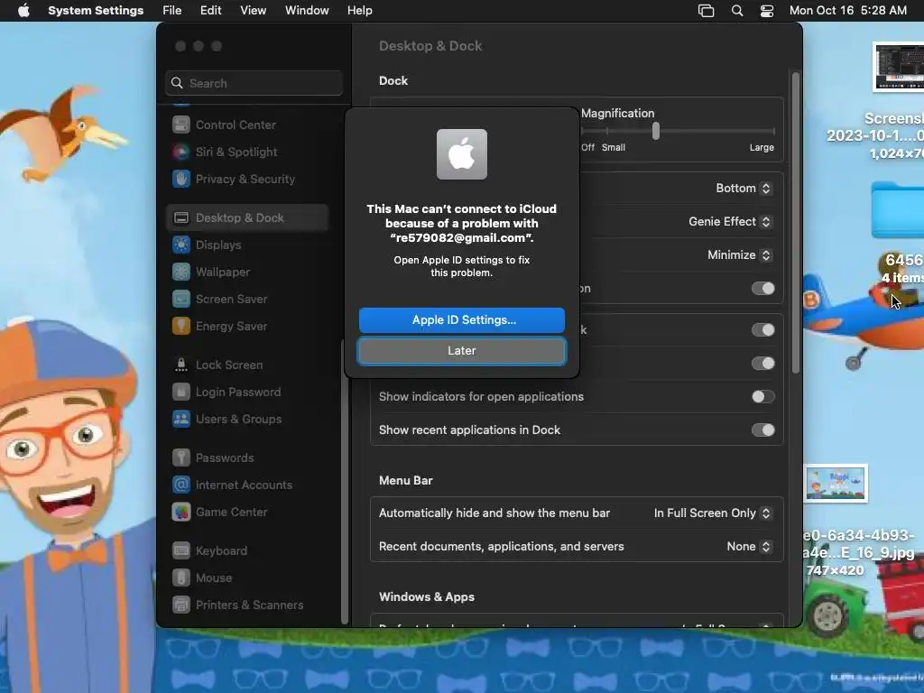
Task: Click the sidebar Search field
Action: (x=254, y=83)
